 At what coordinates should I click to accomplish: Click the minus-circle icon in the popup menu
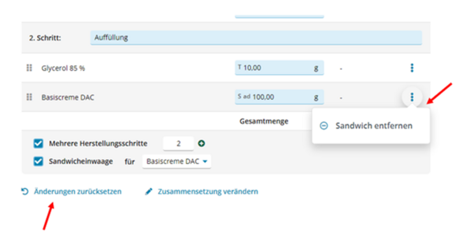point(324,125)
